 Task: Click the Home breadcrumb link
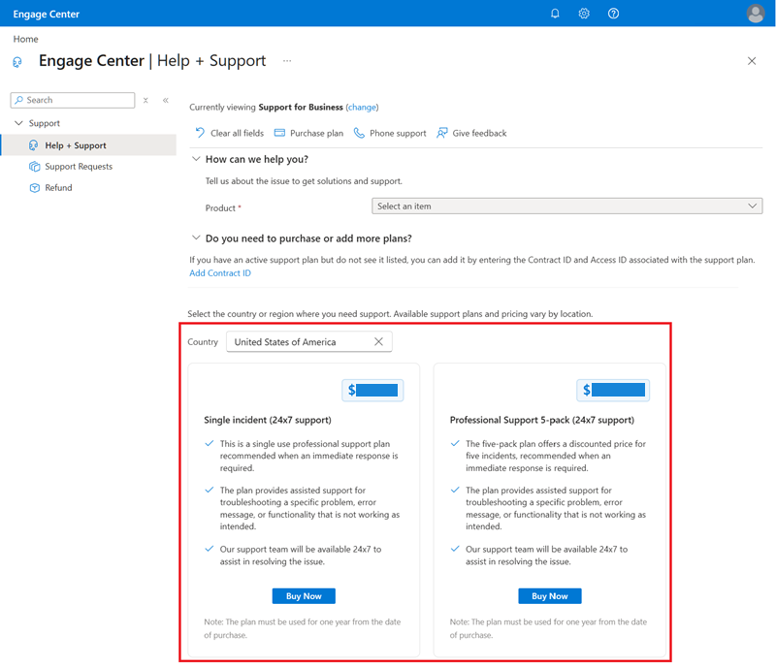pyautogui.click(x=26, y=39)
